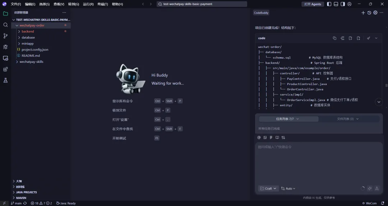Click the 打开 Agents button
This screenshot has width=388, height=206.
[313, 4]
